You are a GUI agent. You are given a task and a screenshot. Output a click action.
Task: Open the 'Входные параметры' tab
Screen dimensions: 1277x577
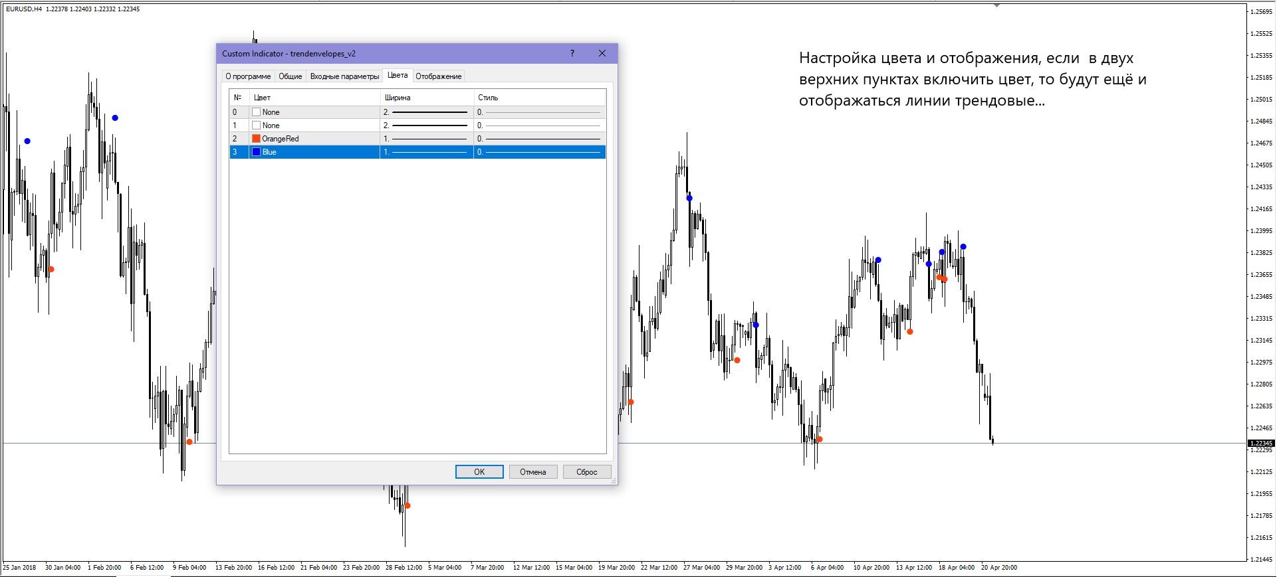[x=344, y=76]
